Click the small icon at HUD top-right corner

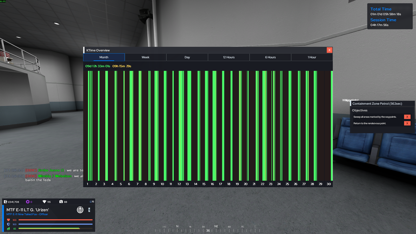click(92, 202)
